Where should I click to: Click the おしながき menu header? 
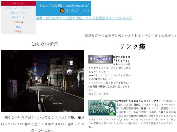(18, 3)
